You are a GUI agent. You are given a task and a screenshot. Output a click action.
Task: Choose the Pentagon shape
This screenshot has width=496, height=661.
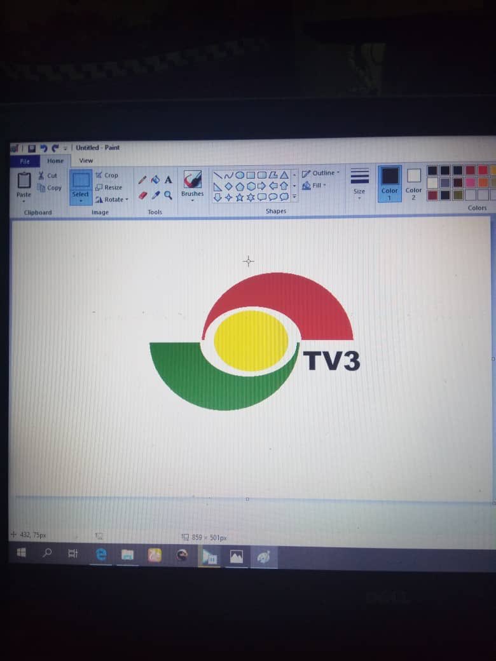240,186
